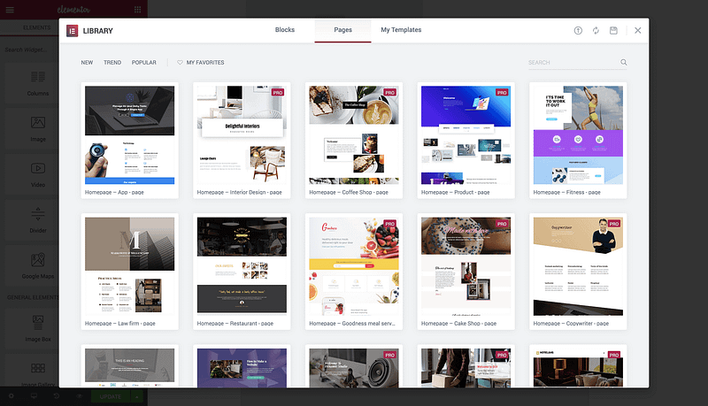
Task: Filter templates by Popular
Action: (144, 62)
